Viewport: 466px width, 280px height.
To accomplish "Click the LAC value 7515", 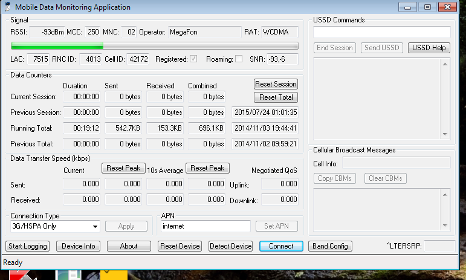I will 38,59.
